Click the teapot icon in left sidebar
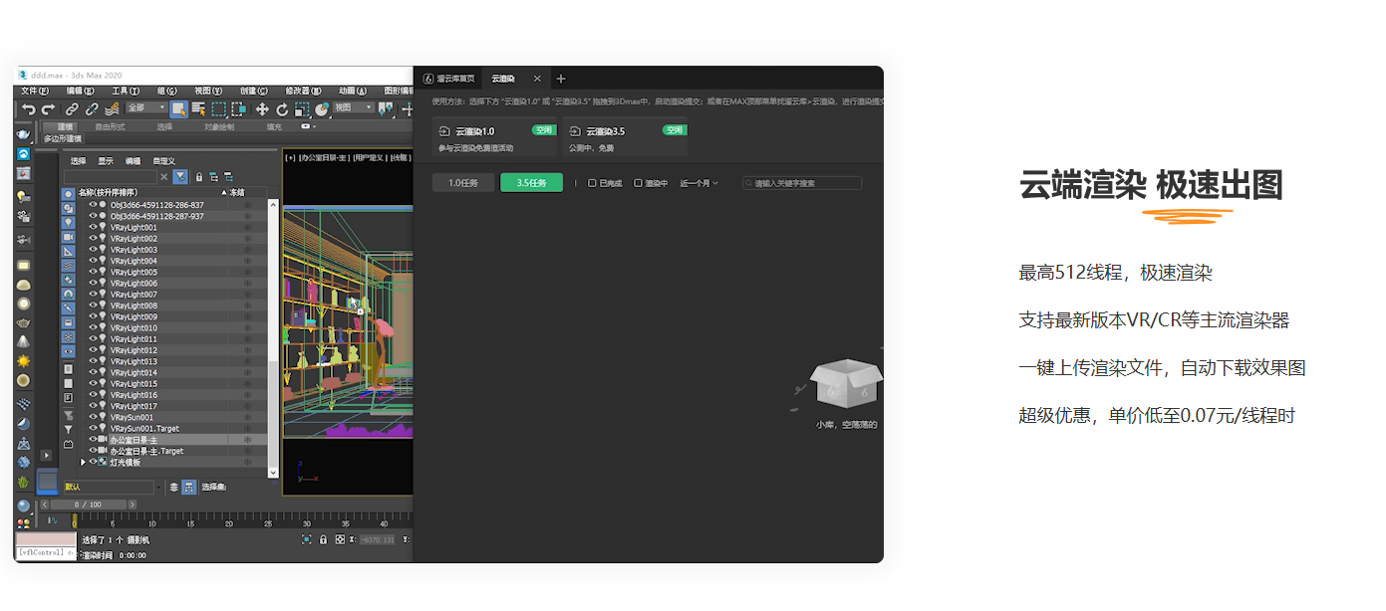 point(23,134)
